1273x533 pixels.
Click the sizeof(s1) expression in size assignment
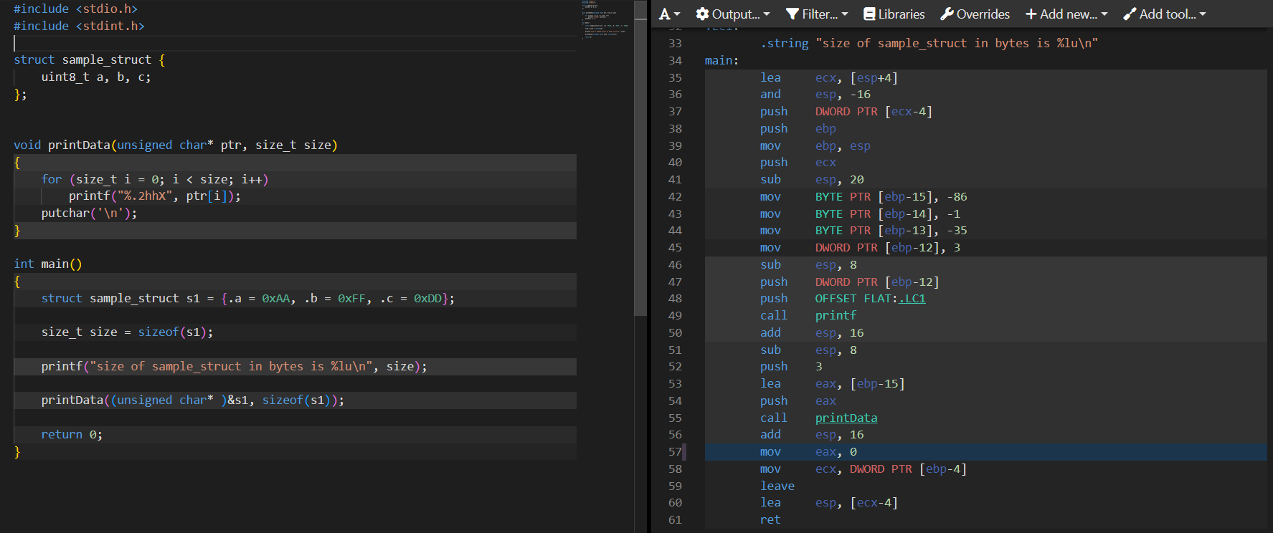175,332
